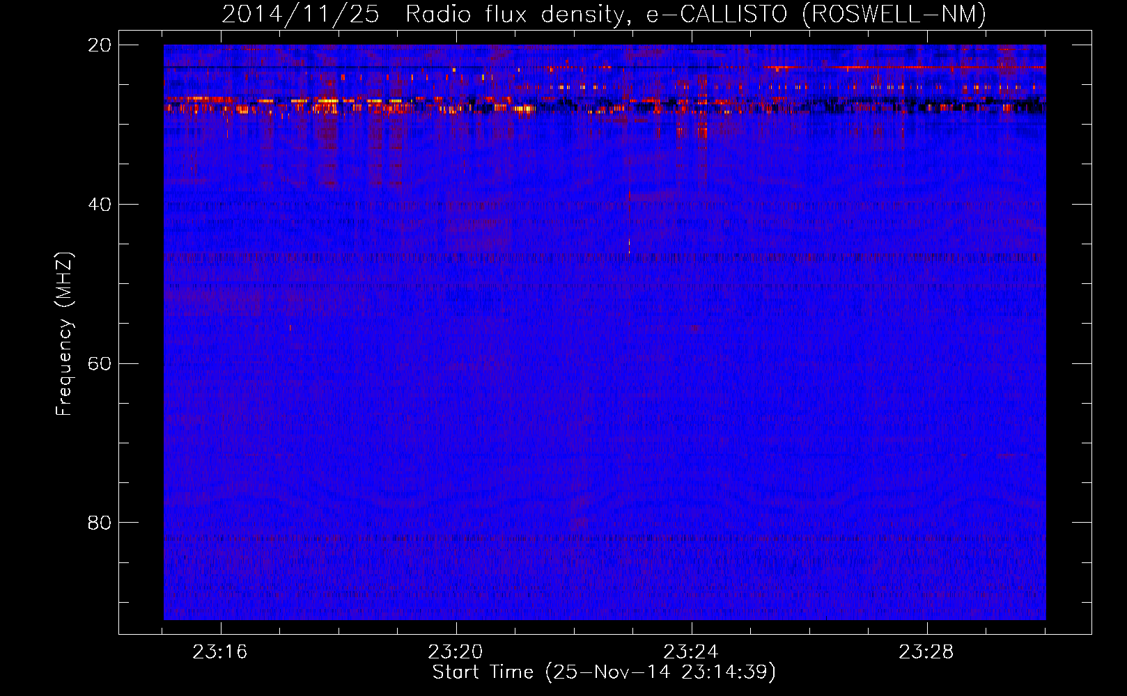Click the frequency axis value '60'
This screenshot has width=1127, height=696.
(100, 363)
